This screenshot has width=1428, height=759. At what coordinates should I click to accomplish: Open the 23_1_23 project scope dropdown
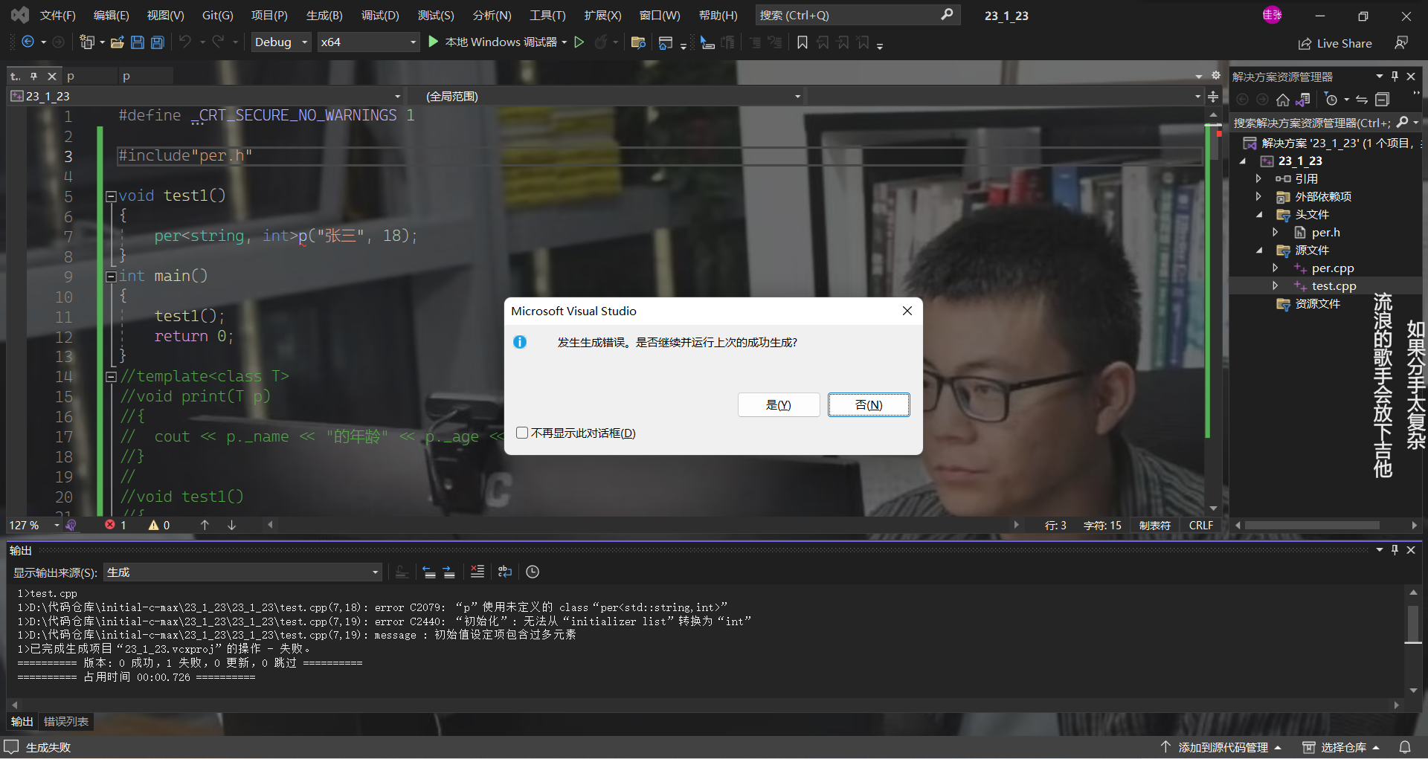point(206,97)
